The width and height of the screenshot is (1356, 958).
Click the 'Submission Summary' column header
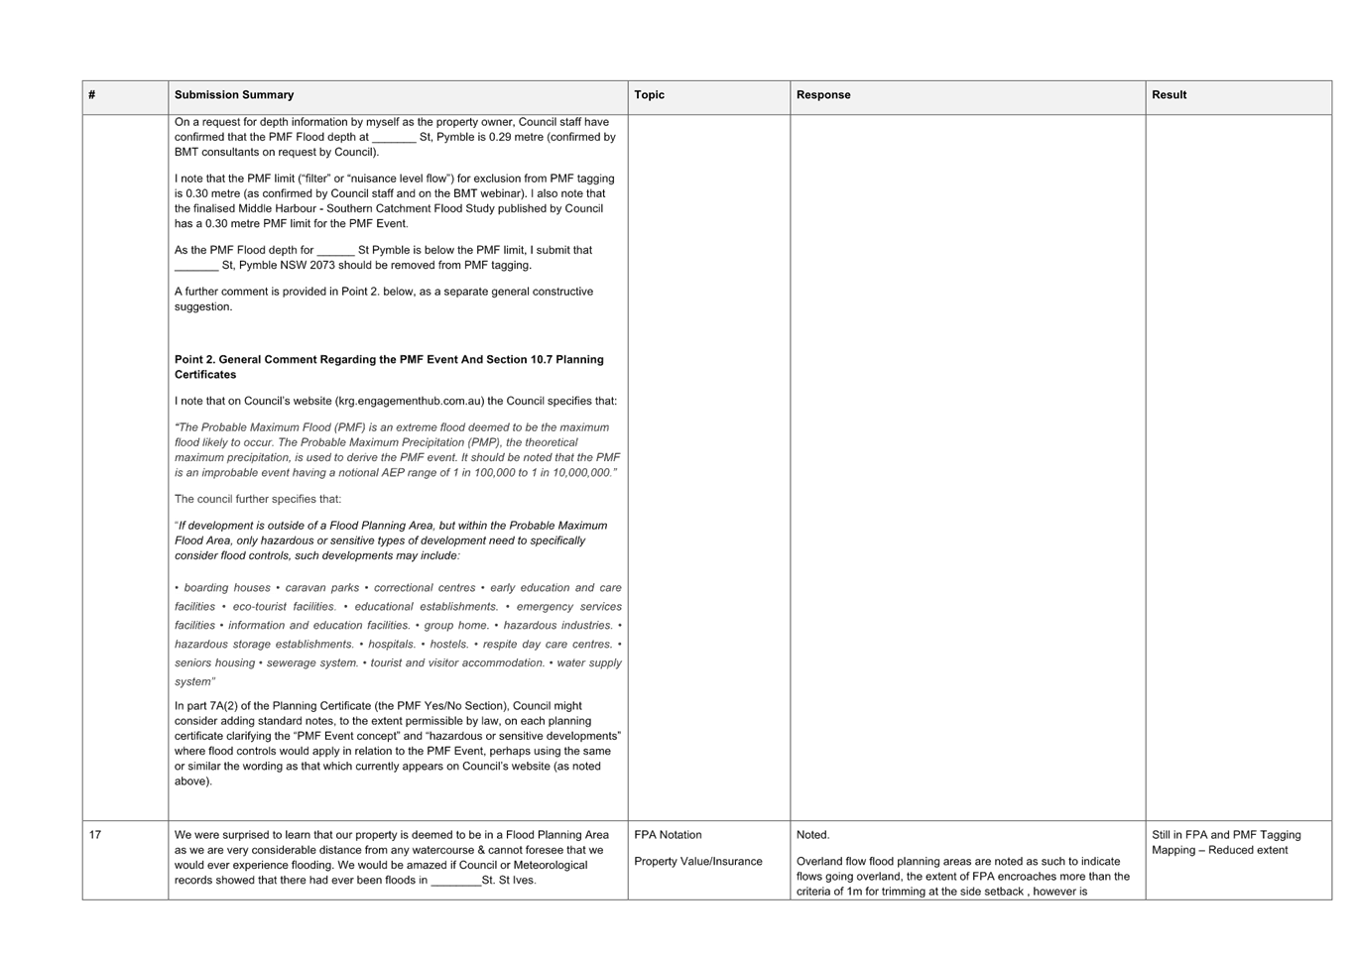coord(398,96)
